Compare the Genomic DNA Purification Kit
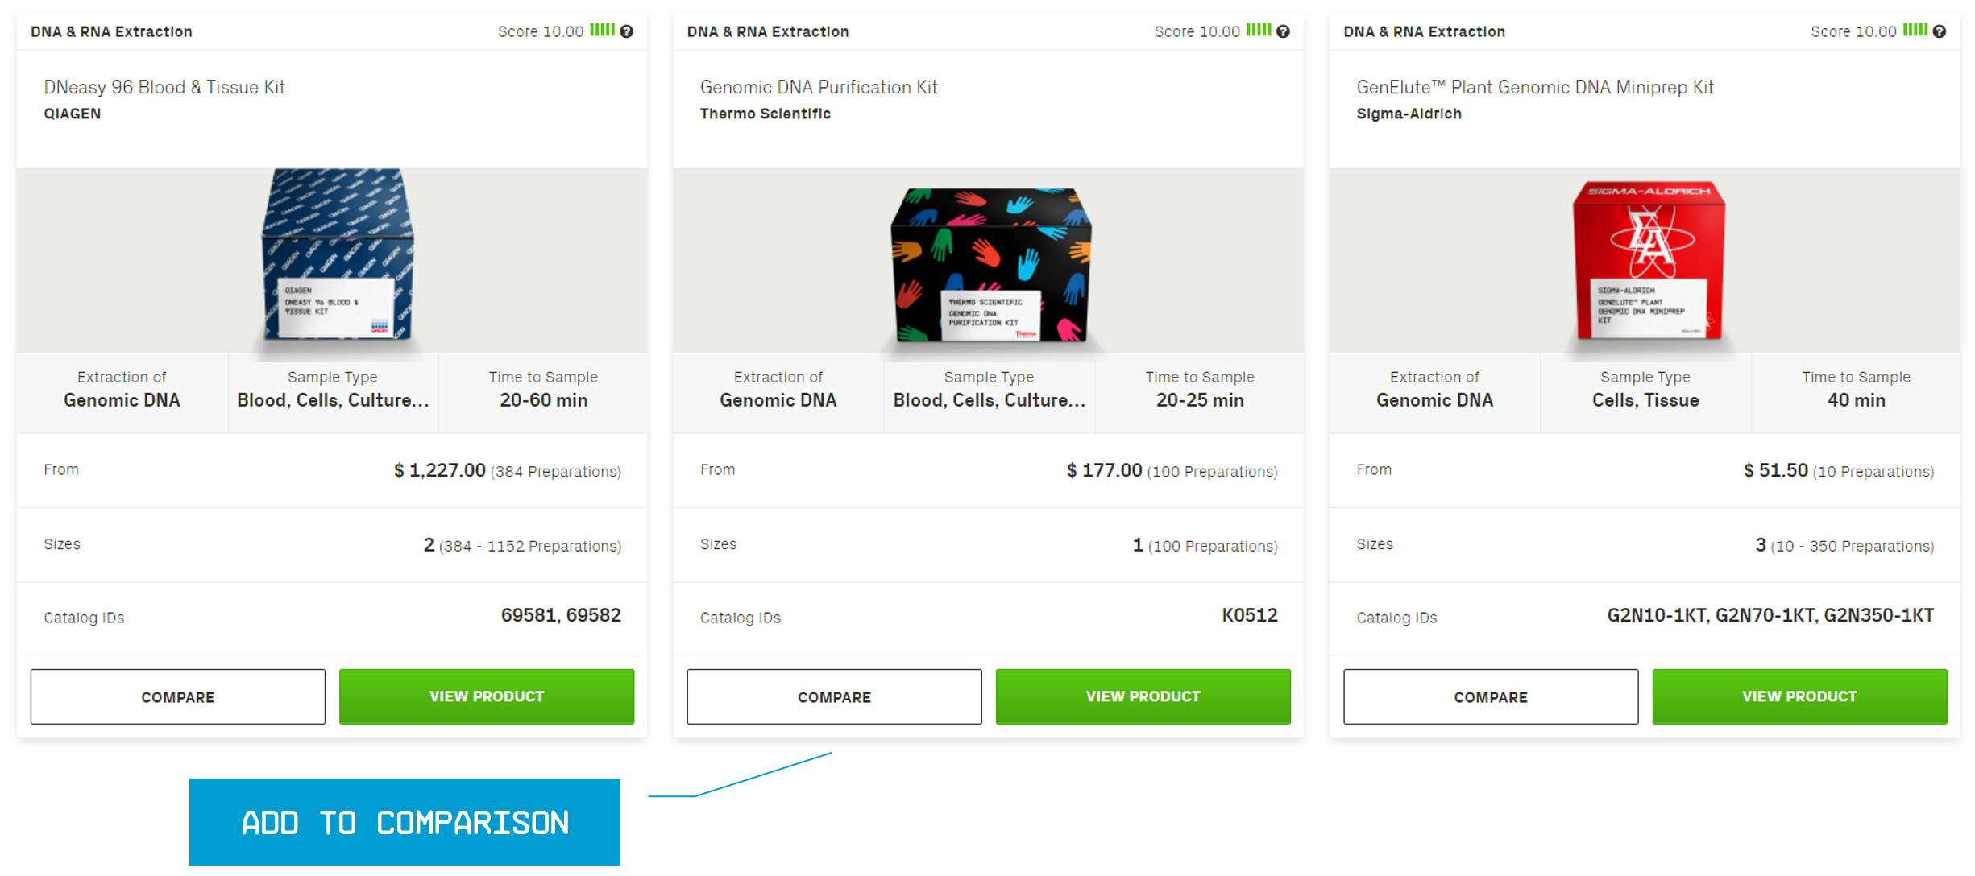Viewport: 1975px width, 876px height. coord(834,696)
